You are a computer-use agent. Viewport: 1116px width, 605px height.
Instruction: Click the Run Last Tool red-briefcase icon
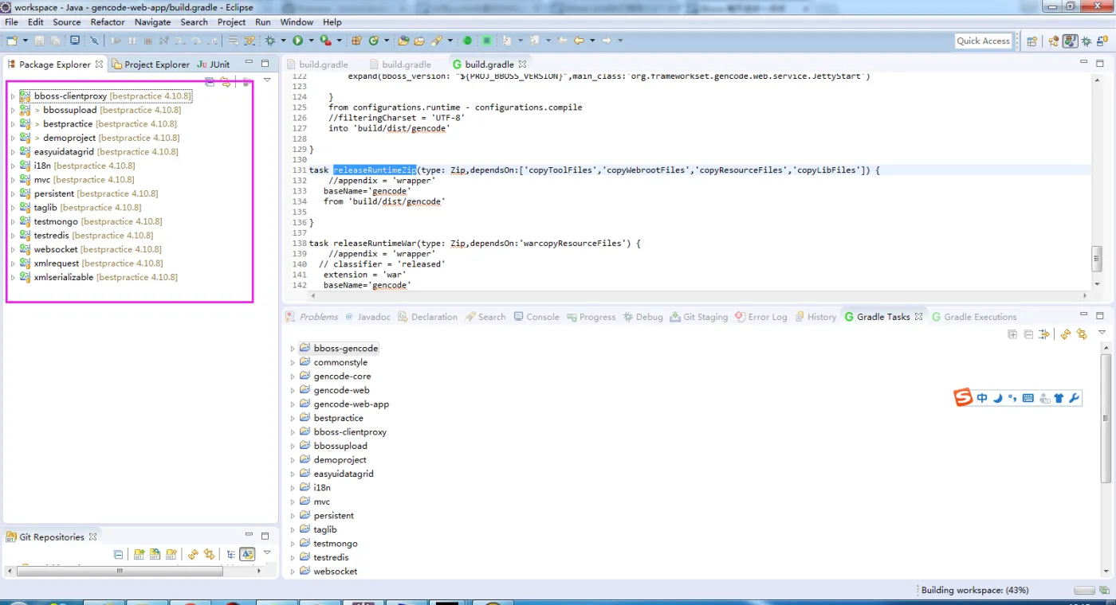325,40
